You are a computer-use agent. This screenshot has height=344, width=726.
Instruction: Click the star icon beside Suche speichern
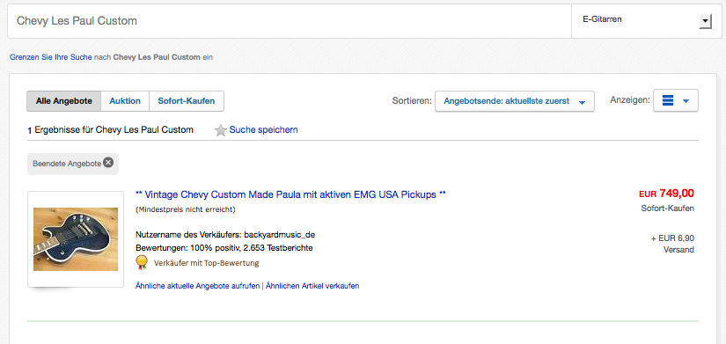221,130
